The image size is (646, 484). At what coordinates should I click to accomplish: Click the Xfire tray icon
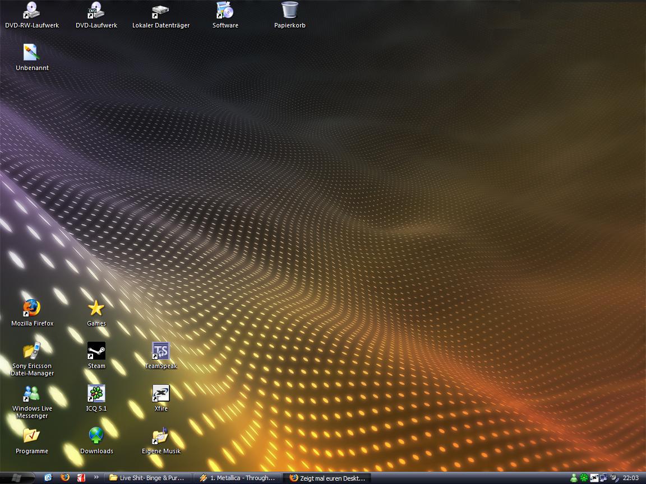pos(594,478)
